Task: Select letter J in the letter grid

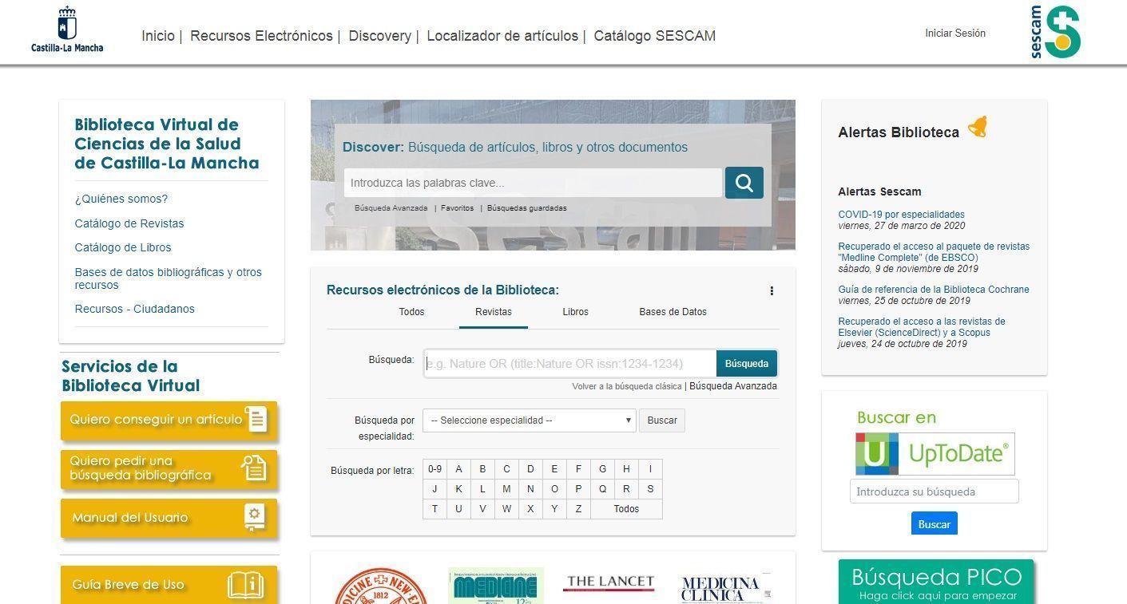Action: [x=435, y=489]
